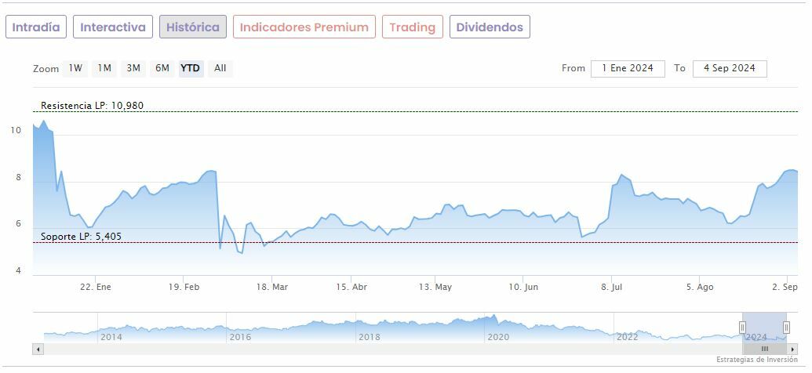Click the Estrategias de Inversión credit link
The width and height of the screenshot is (812, 373).
coord(756,360)
